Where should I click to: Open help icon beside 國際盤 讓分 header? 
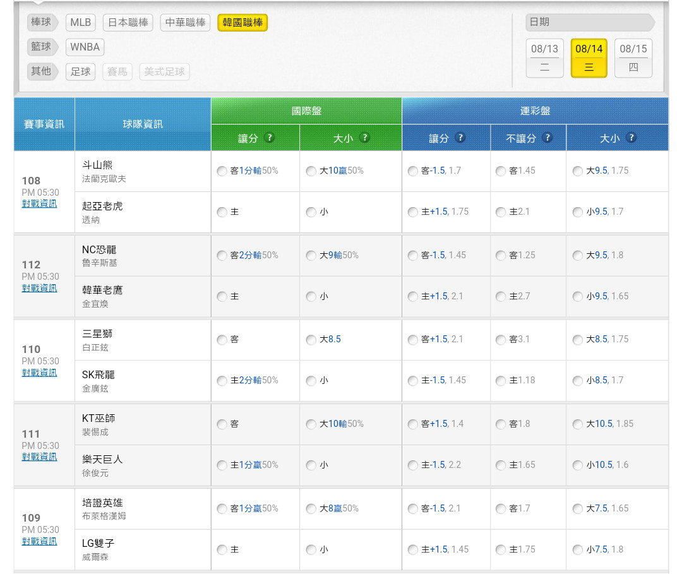tap(270, 138)
